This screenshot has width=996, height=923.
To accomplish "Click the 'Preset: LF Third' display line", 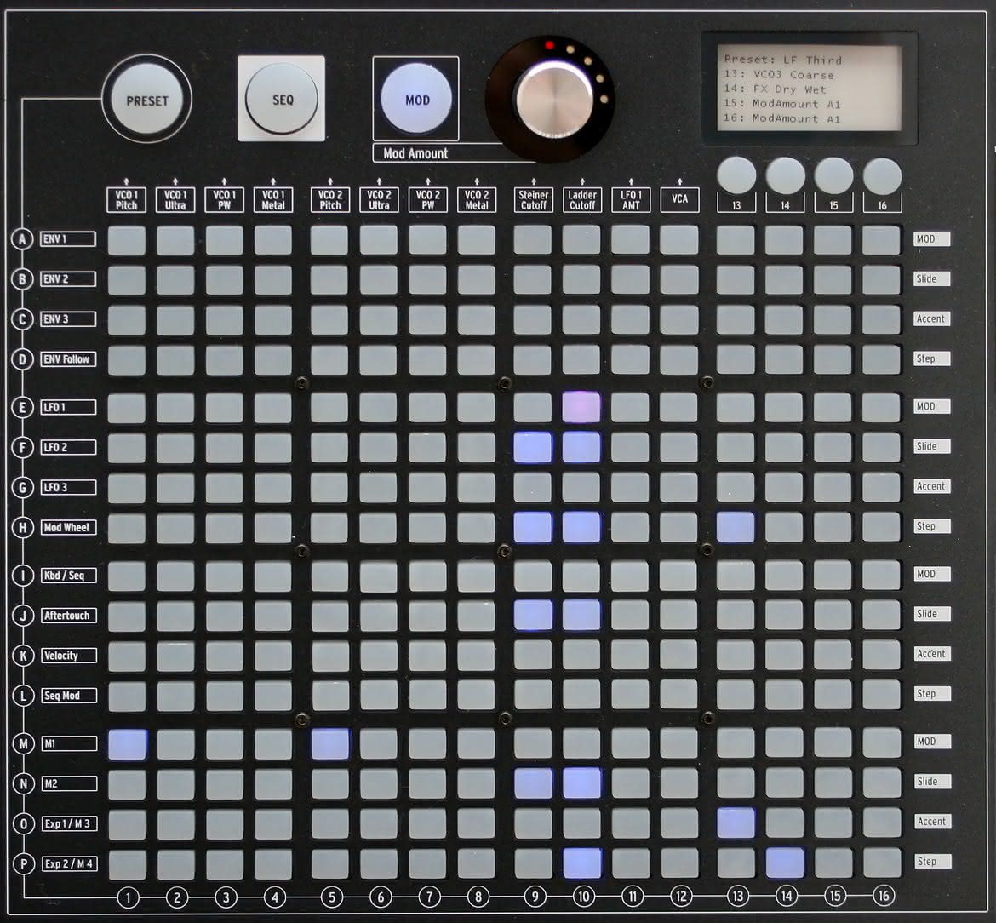I will [x=782, y=60].
